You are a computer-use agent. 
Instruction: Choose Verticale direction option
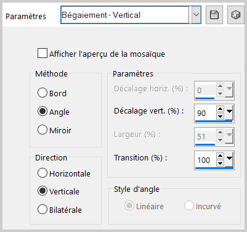pos(43,191)
